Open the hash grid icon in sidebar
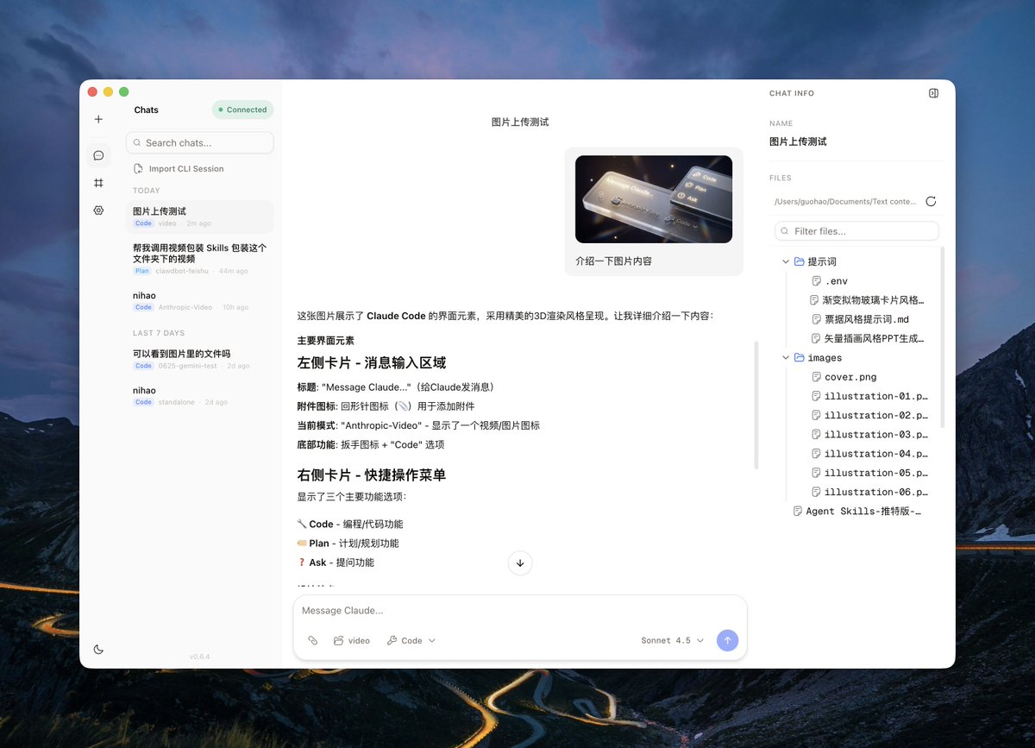Viewport: 1035px width, 748px height. 98,183
